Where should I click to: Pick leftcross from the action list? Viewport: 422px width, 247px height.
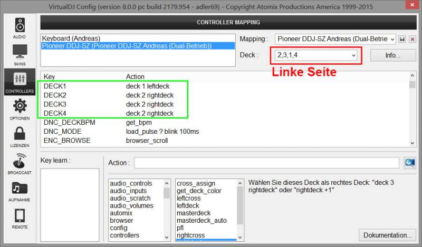pyautogui.click(x=189, y=199)
